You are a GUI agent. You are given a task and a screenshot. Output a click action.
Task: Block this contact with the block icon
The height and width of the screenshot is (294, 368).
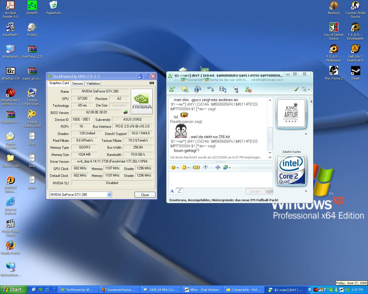pyautogui.click(x=248, y=89)
